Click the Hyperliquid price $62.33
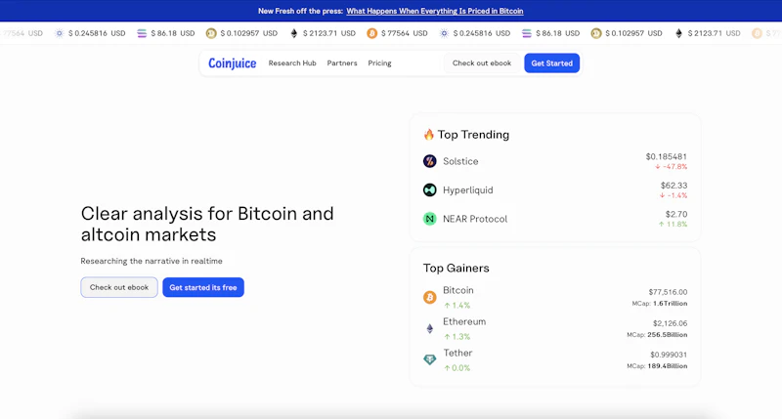Screen dimensions: 782x419 pyautogui.click(x=673, y=186)
